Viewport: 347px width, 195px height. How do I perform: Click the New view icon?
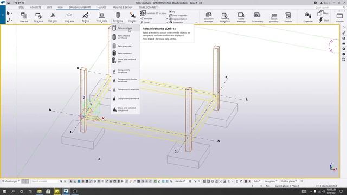tap(38, 17)
